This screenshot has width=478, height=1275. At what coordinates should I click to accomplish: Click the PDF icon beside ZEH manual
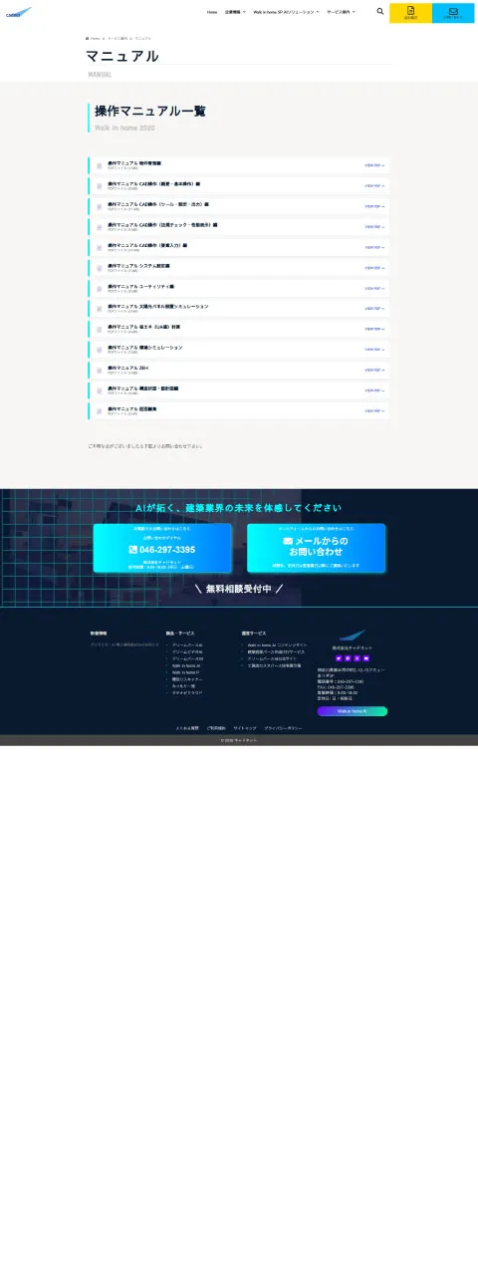[x=100, y=370]
